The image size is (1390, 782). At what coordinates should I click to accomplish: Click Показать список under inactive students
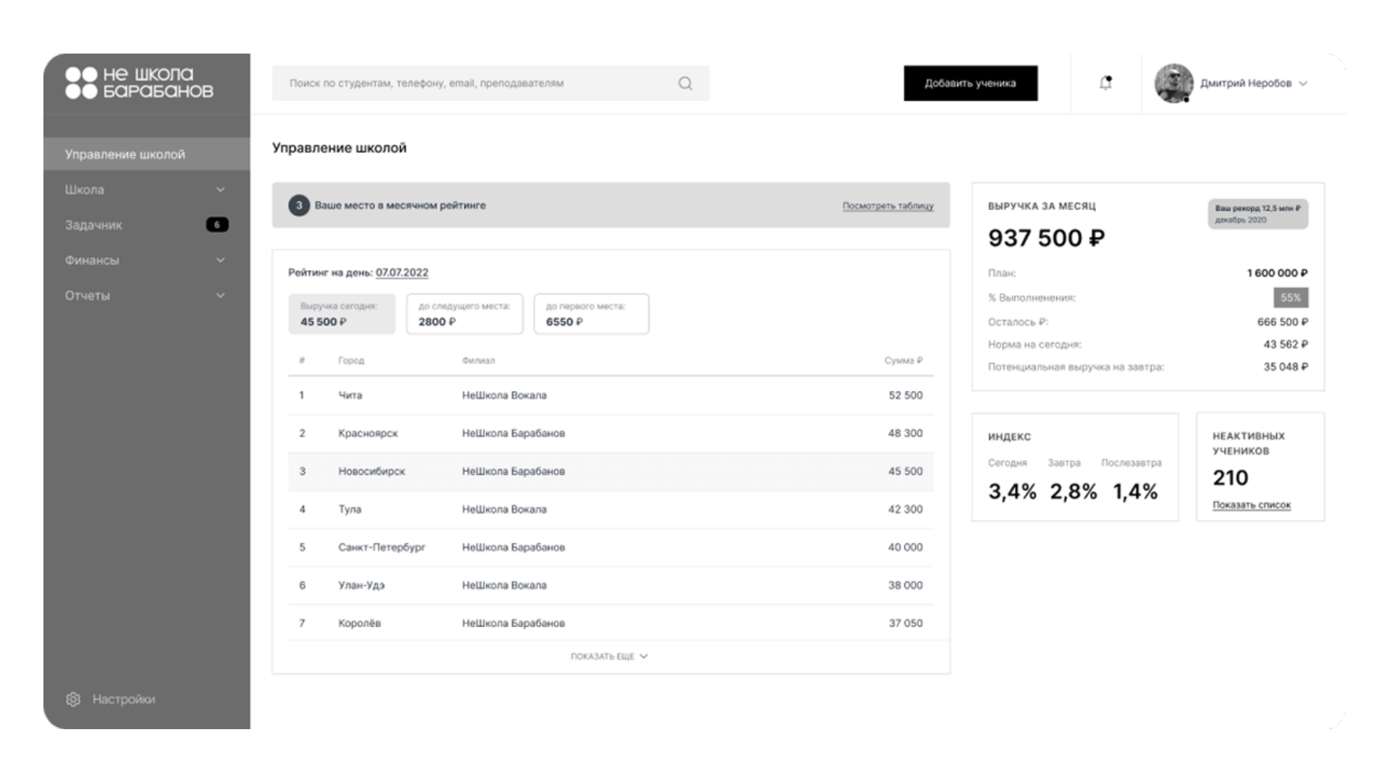click(1251, 505)
